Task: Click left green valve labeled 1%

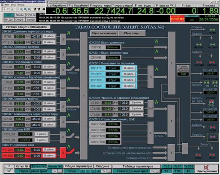Action: tap(207, 82)
